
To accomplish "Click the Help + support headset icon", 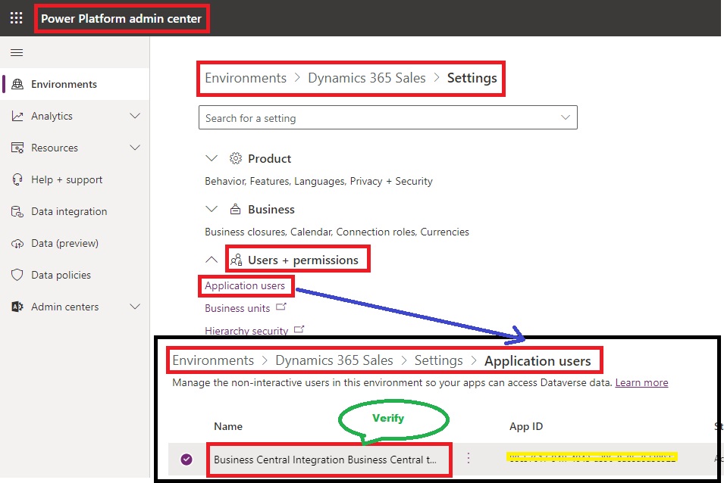I will 17,180.
